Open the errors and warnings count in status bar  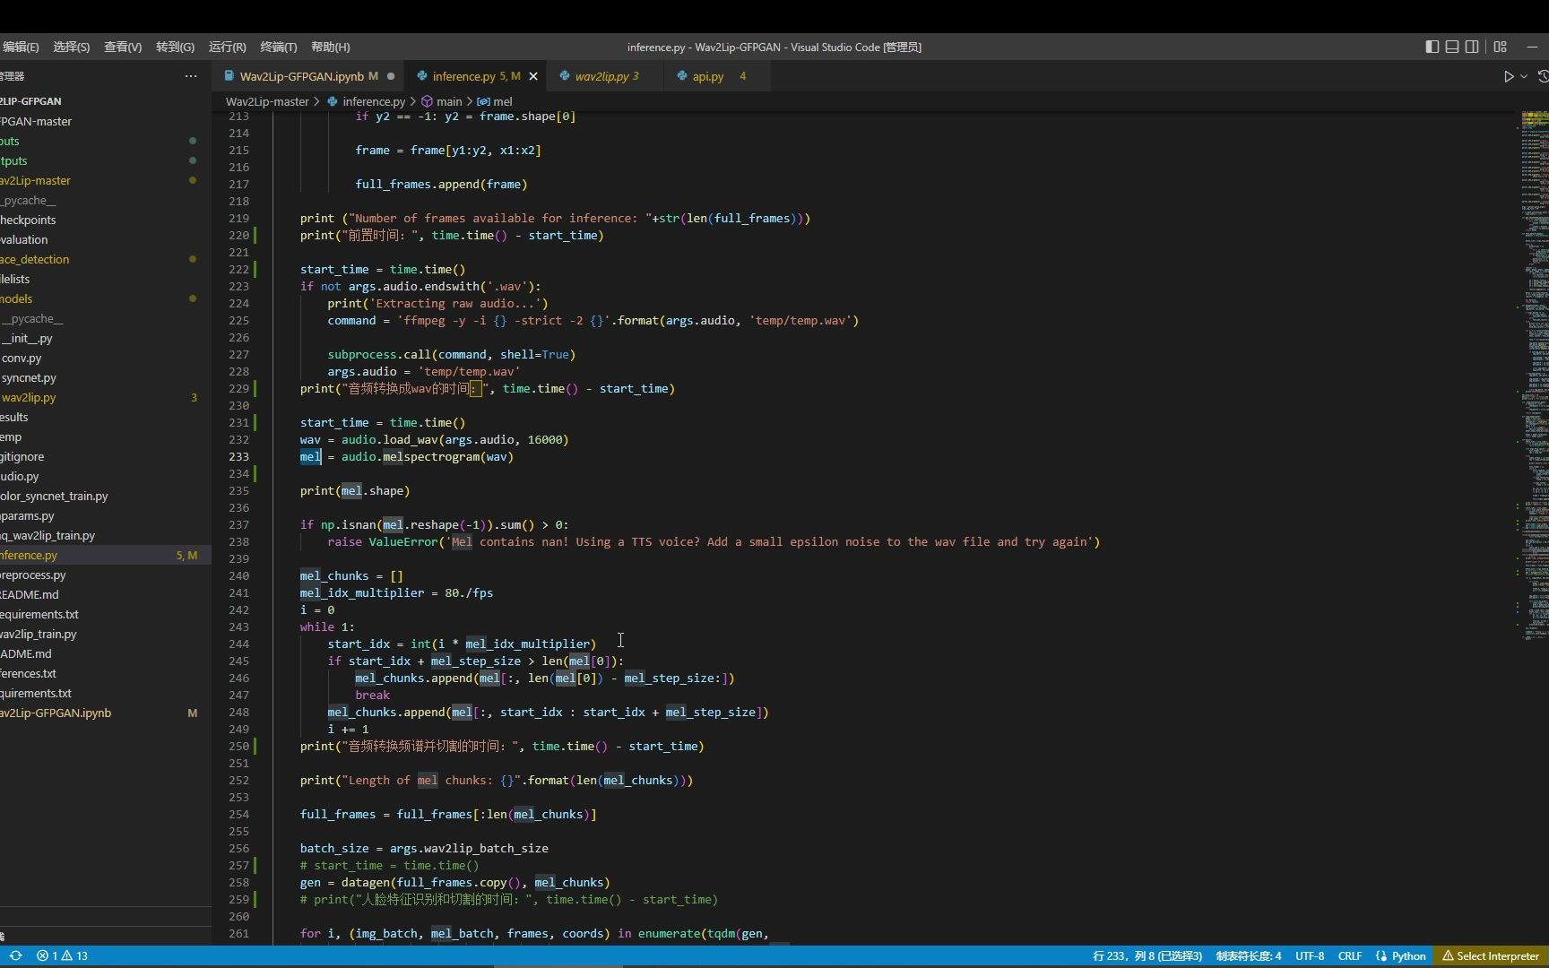point(62,955)
